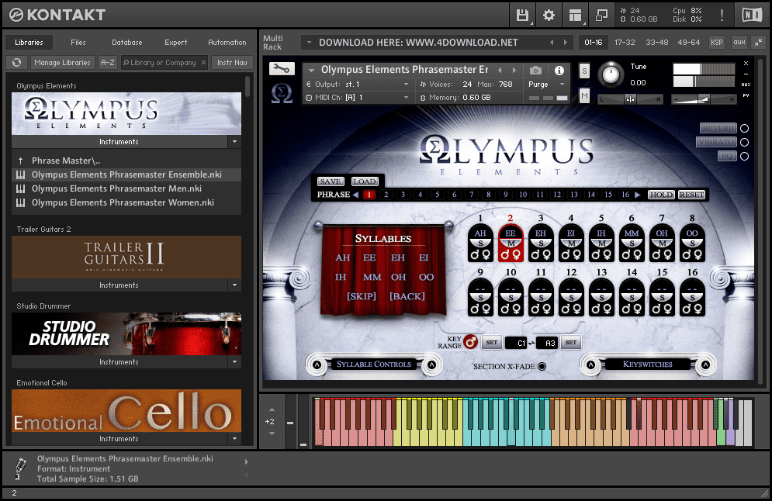Click the exclamation panic button

pyautogui.click(x=722, y=16)
